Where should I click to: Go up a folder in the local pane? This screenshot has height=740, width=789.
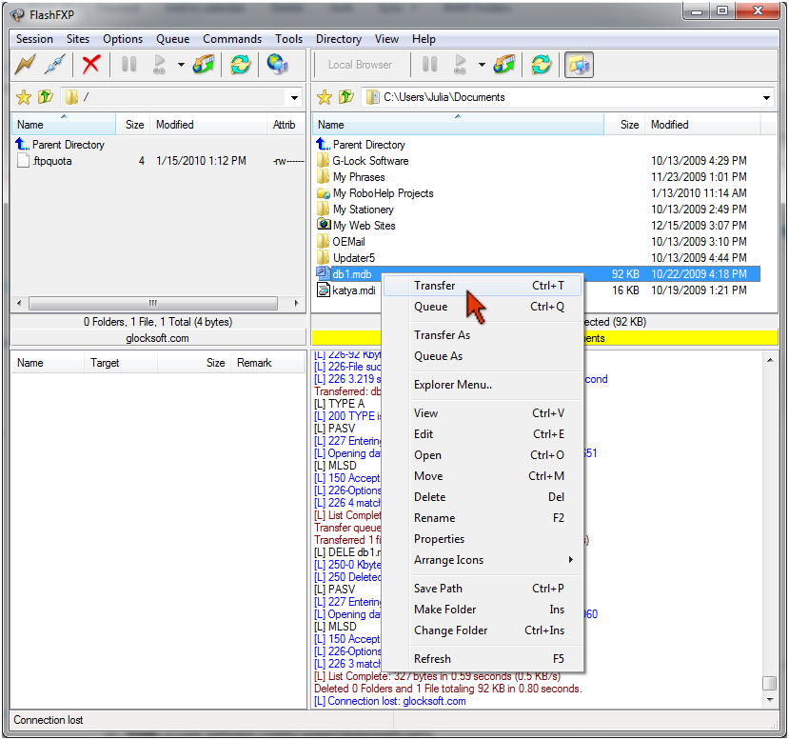(345, 97)
